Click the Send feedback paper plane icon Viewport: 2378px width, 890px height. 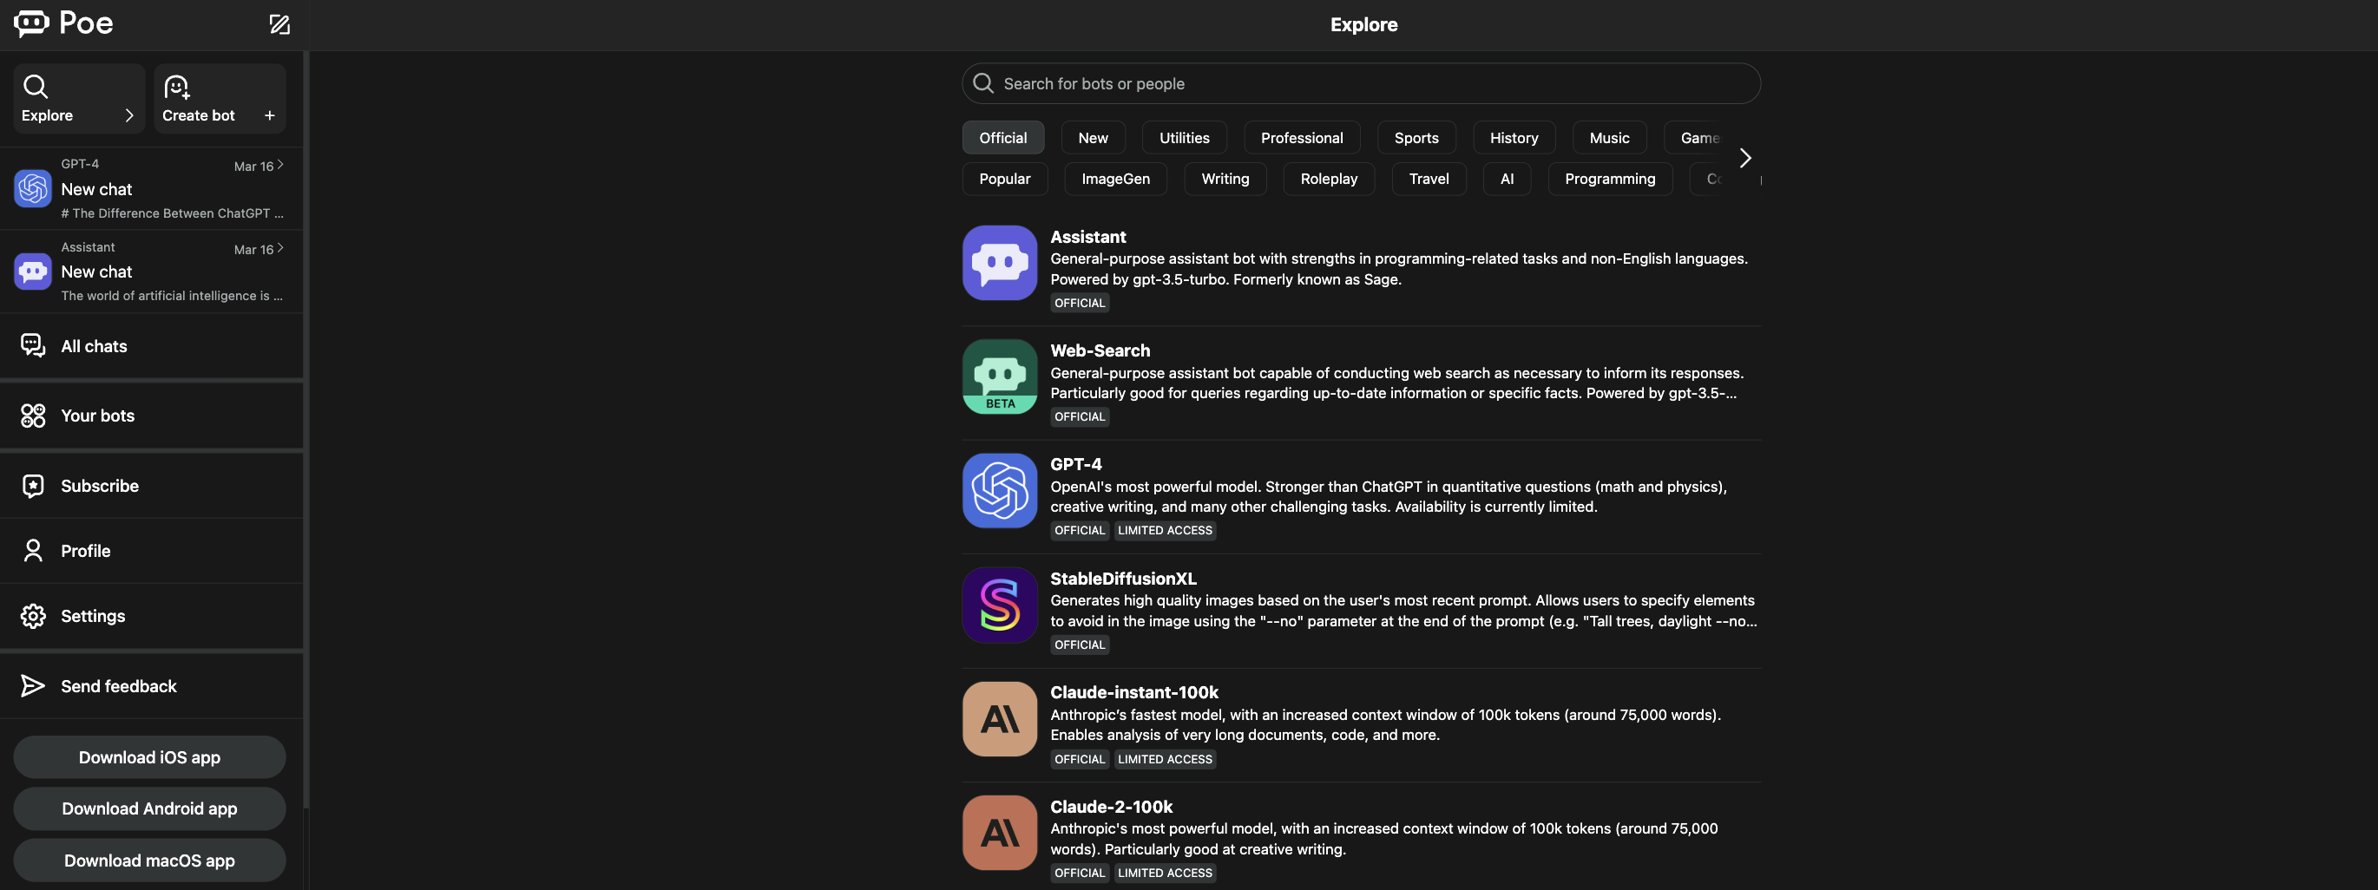[32, 686]
